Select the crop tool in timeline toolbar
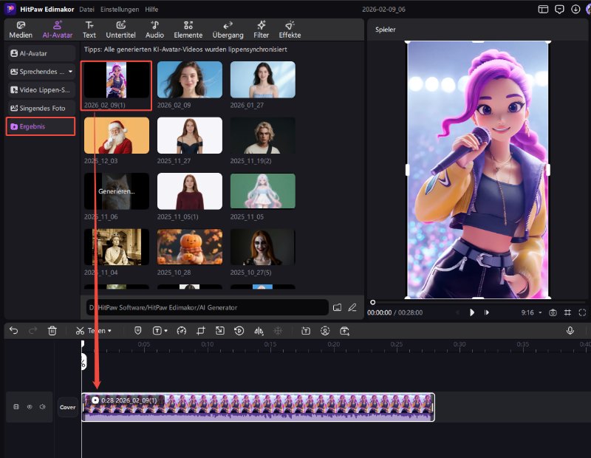This screenshot has height=458, width=591. click(201, 331)
